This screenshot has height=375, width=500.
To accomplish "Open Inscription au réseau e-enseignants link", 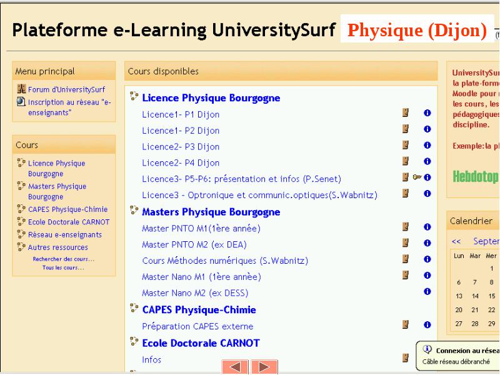I will point(69,107).
